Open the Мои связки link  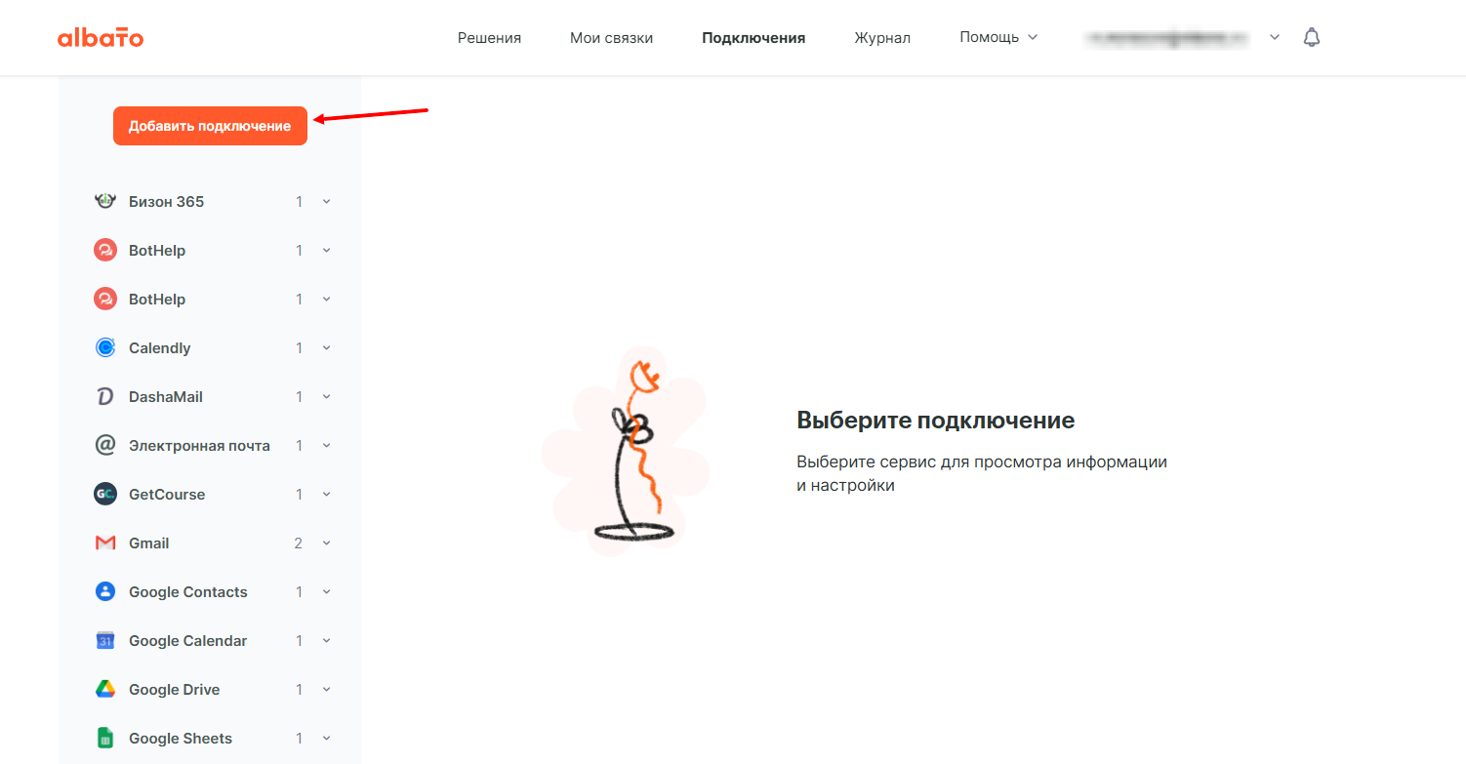(x=612, y=38)
